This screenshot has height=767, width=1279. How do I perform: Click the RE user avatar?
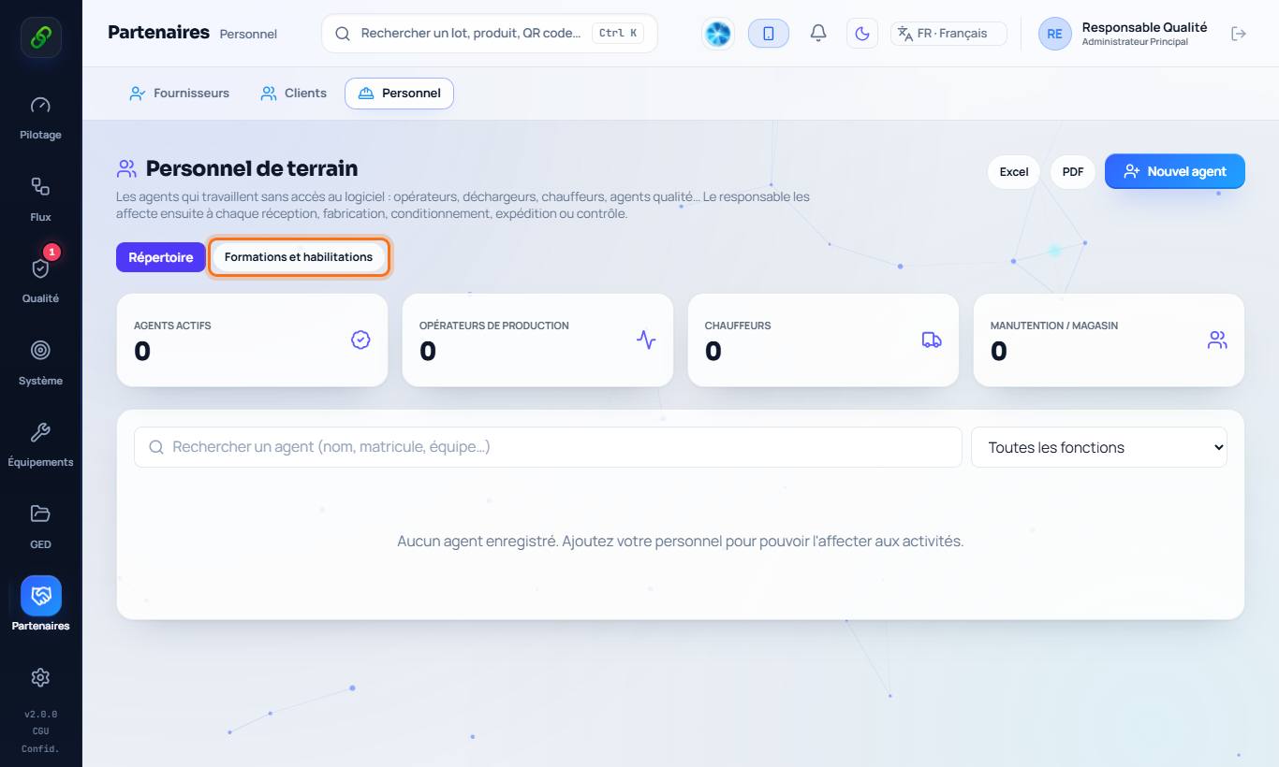[x=1055, y=34]
